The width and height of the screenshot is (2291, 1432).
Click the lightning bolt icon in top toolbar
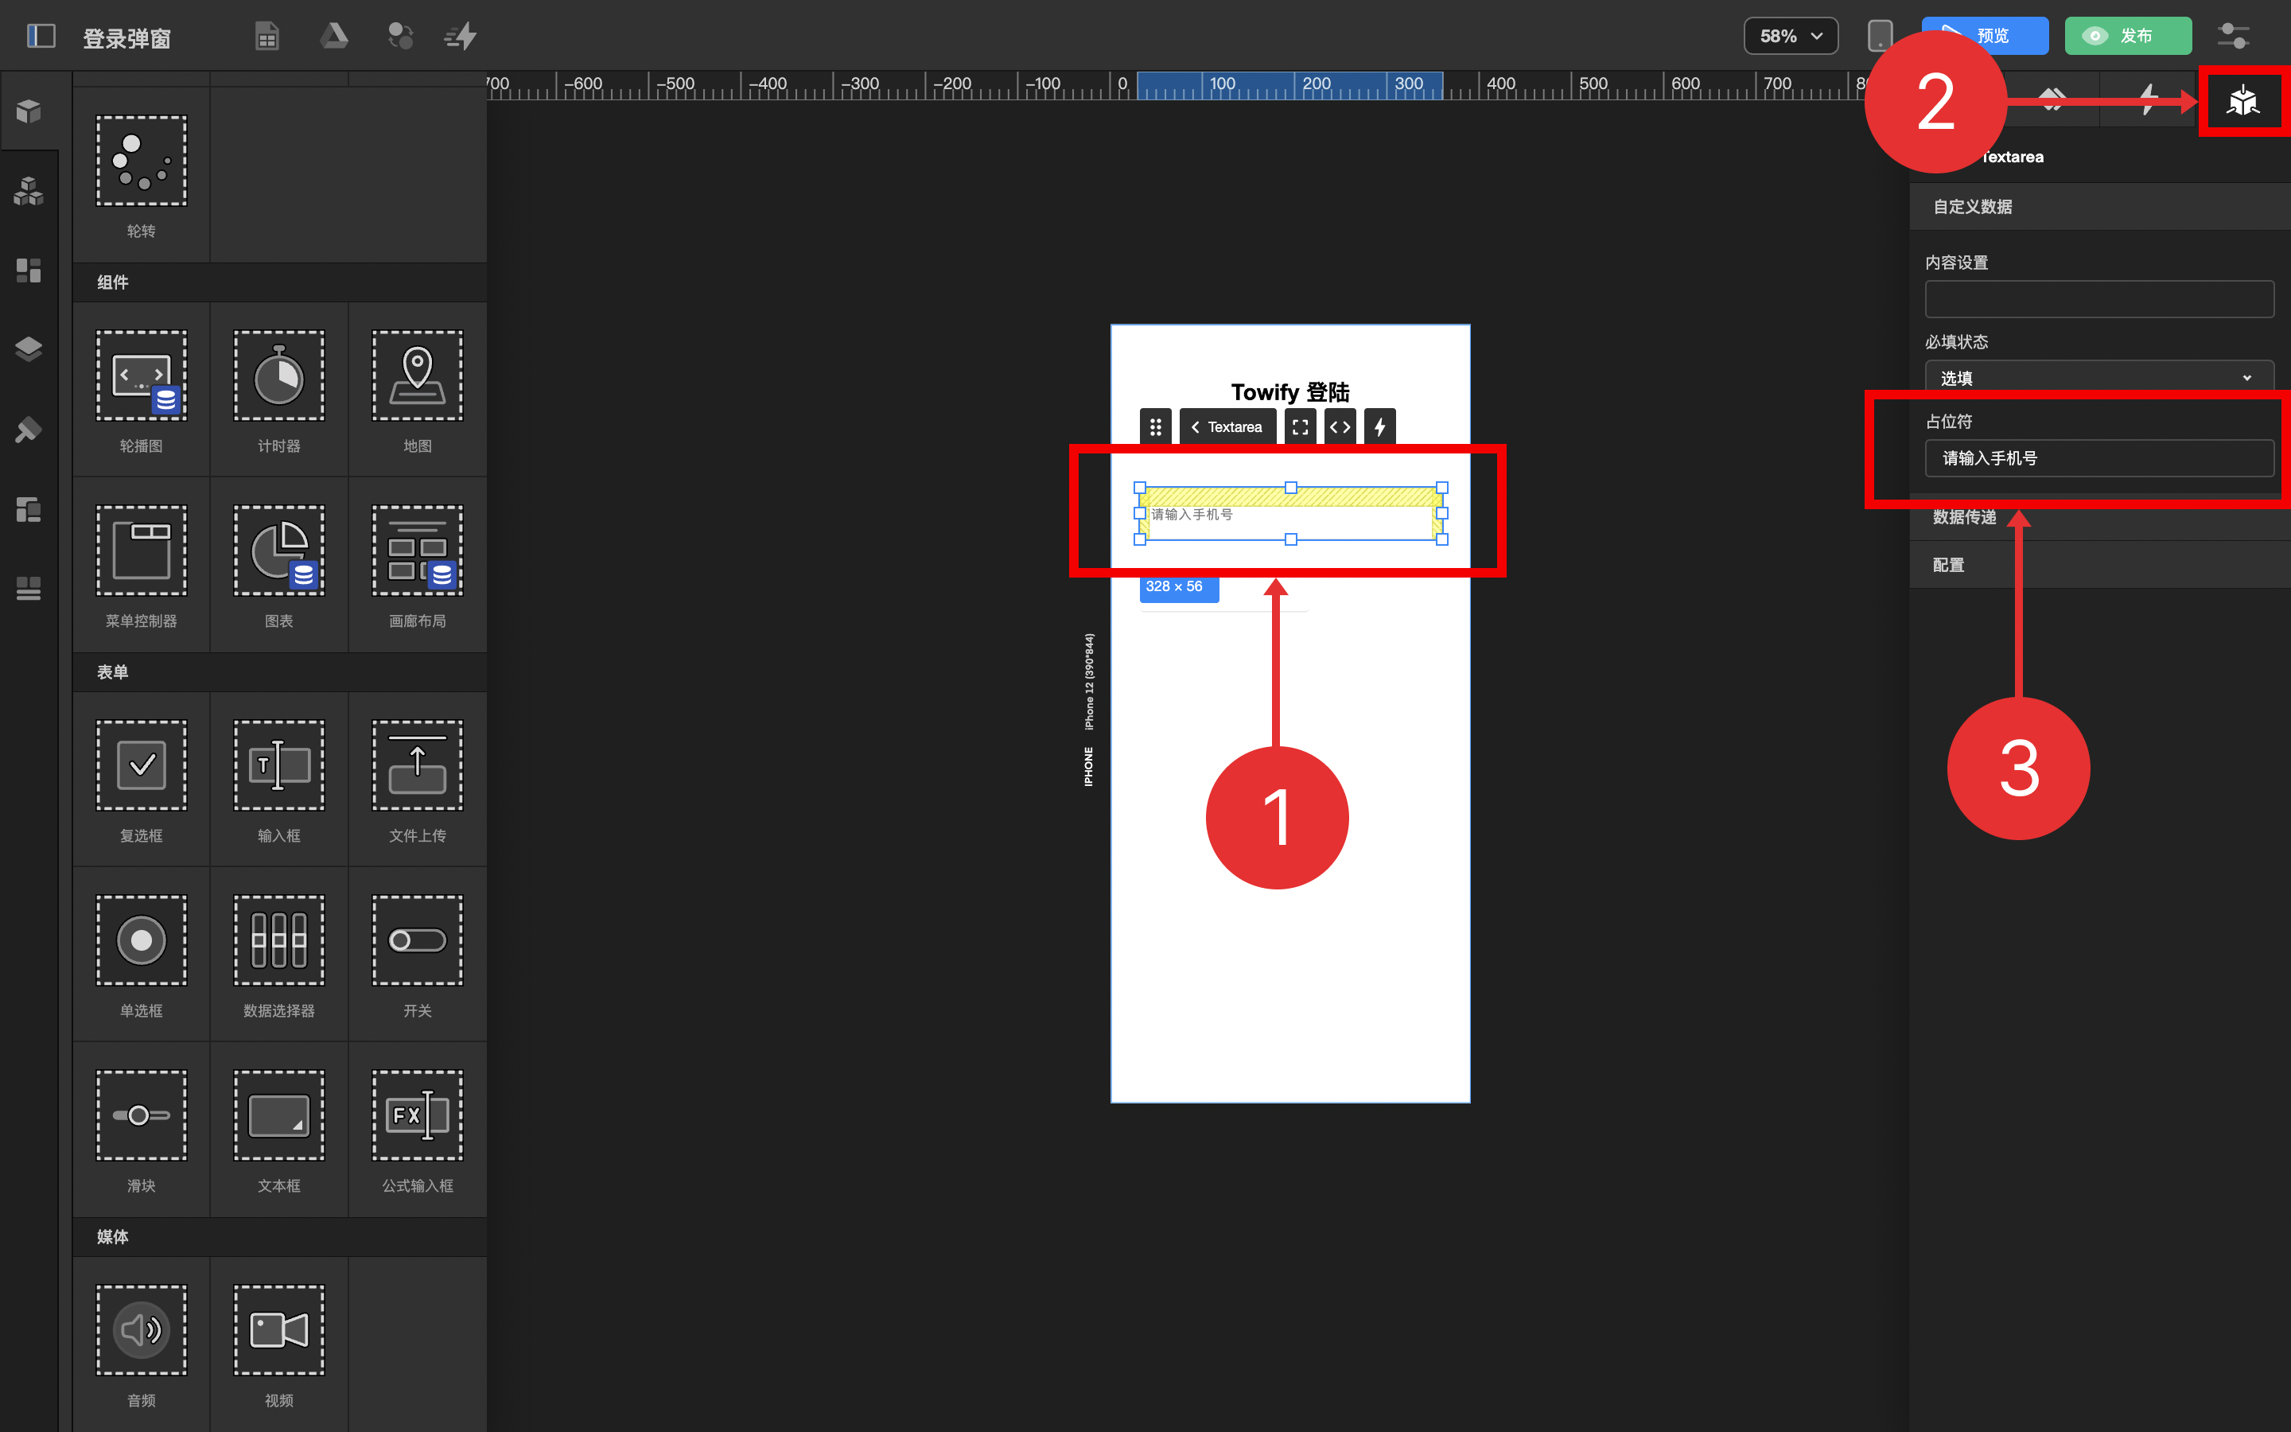(x=461, y=36)
